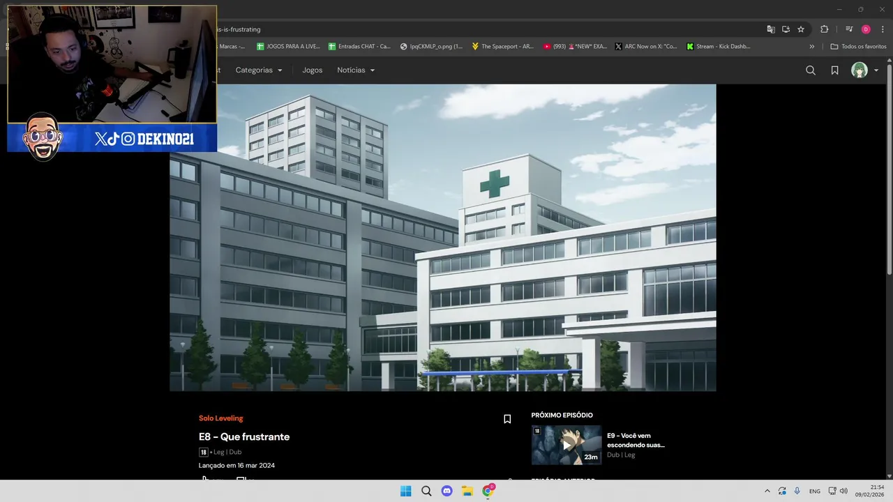Viewport: 893px width, 502px height.
Task: Open the Jogos menu item
Action: 313,70
